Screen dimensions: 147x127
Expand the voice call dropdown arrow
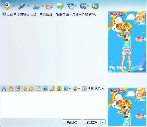pyautogui.click(x=28, y=6)
